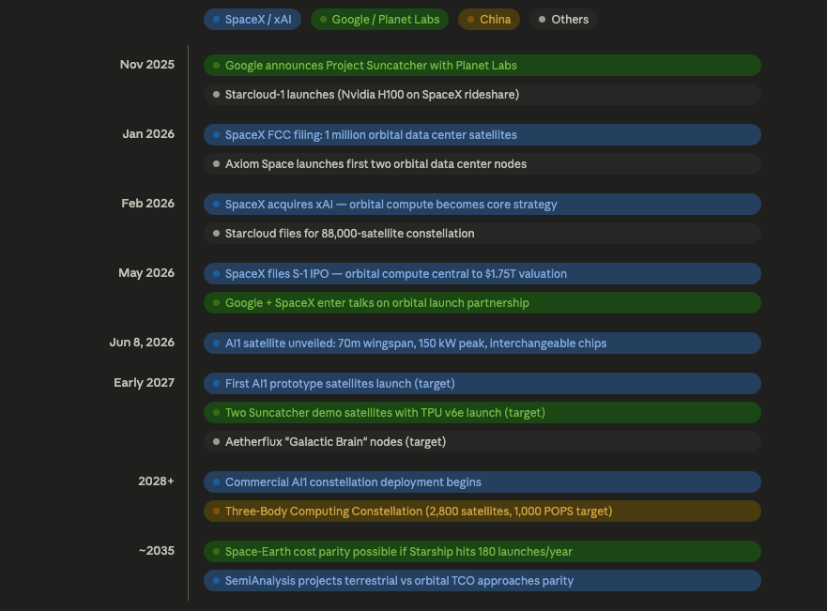Open the Google + SpaceX enter talks entry
The height and width of the screenshot is (611, 827).
[x=482, y=303]
